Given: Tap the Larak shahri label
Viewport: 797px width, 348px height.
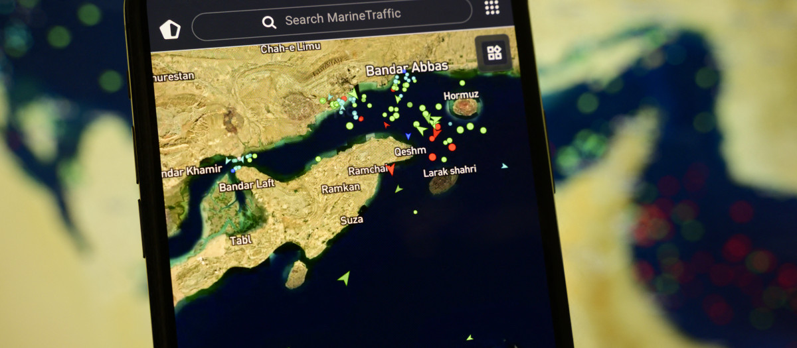Looking at the screenshot, I should 450,171.
